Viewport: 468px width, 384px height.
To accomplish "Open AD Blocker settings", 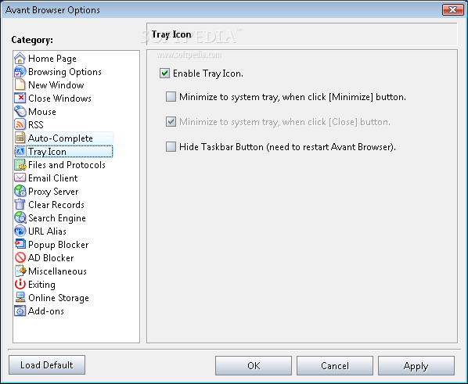I will 51,258.
